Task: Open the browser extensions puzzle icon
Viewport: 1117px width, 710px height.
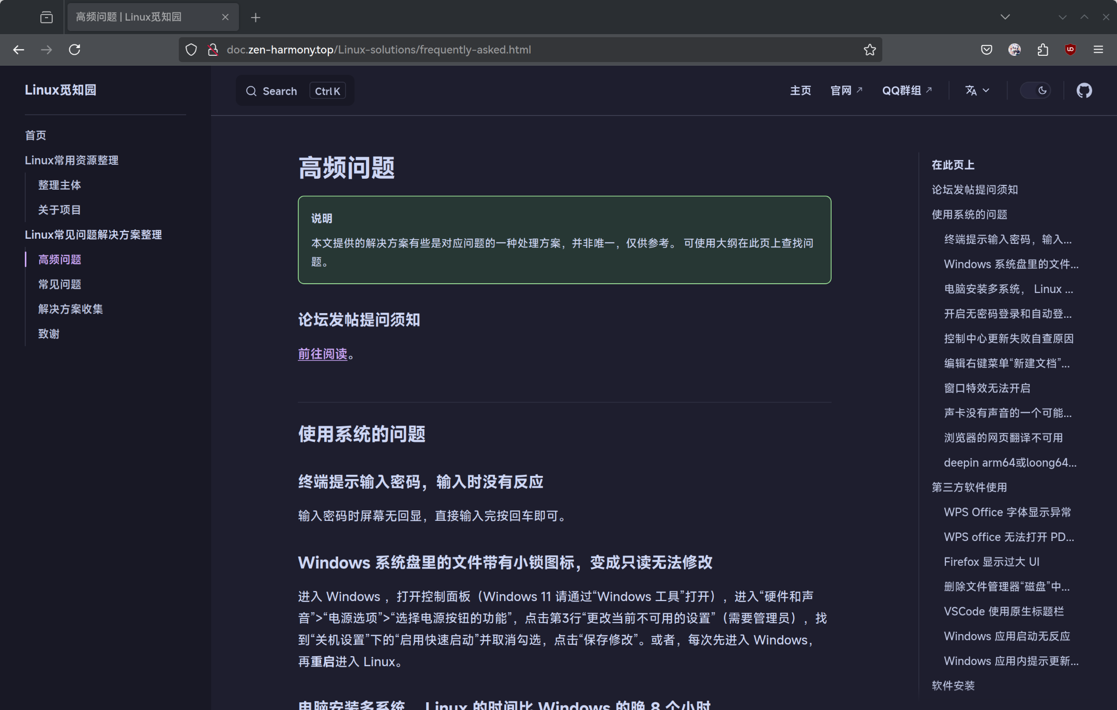Action: 1042,50
